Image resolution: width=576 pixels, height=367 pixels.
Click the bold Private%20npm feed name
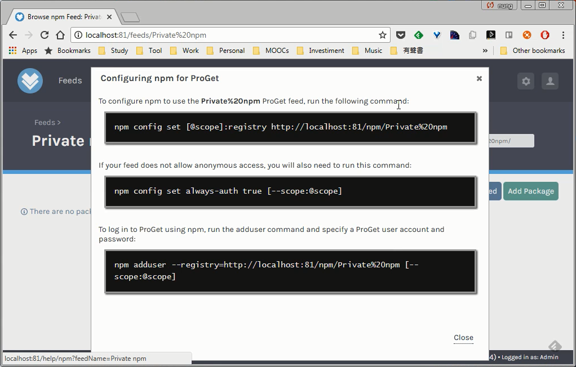[231, 101]
